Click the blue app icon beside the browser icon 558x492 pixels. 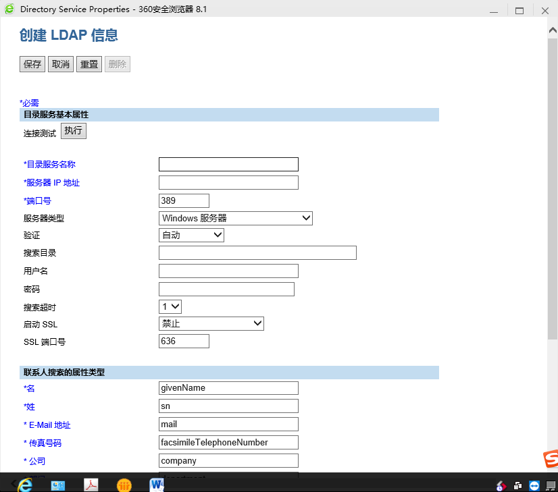[x=57, y=485]
